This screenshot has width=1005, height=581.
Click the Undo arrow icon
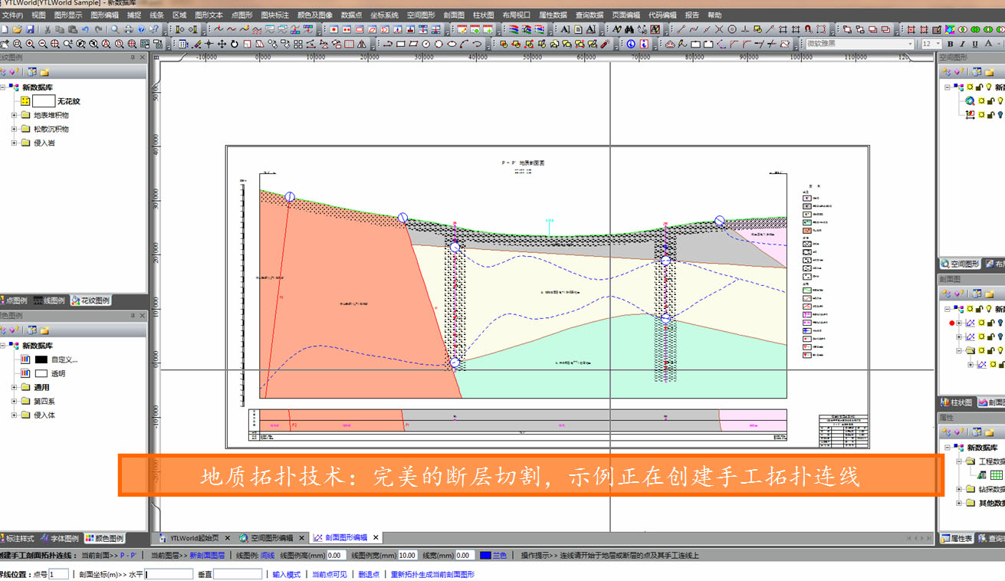tap(85, 29)
